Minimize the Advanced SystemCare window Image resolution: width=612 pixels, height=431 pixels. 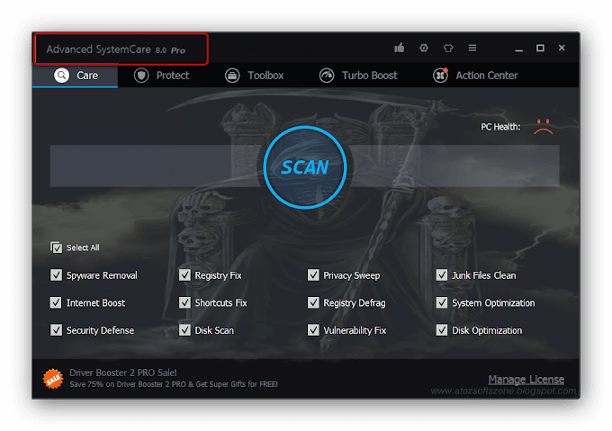coord(518,49)
